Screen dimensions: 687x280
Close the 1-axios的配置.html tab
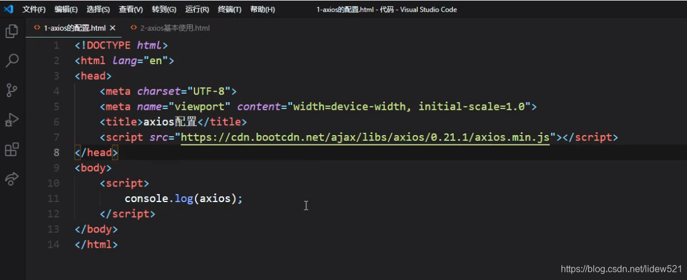click(x=113, y=28)
